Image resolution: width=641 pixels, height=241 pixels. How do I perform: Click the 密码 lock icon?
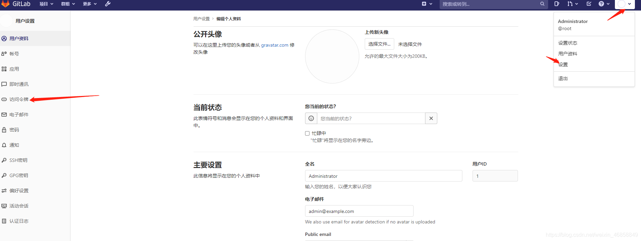[x=4, y=130]
